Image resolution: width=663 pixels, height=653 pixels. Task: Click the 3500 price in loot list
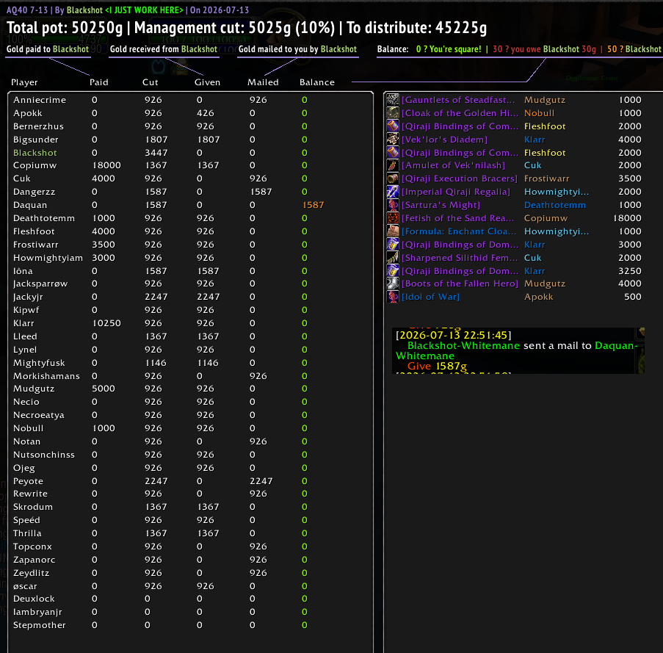click(630, 178)
